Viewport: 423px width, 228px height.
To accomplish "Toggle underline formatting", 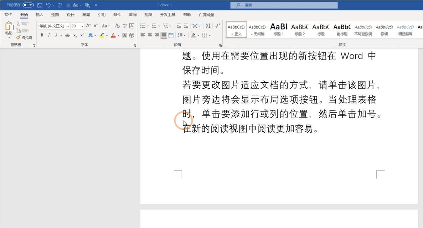I will pos(56,35).
